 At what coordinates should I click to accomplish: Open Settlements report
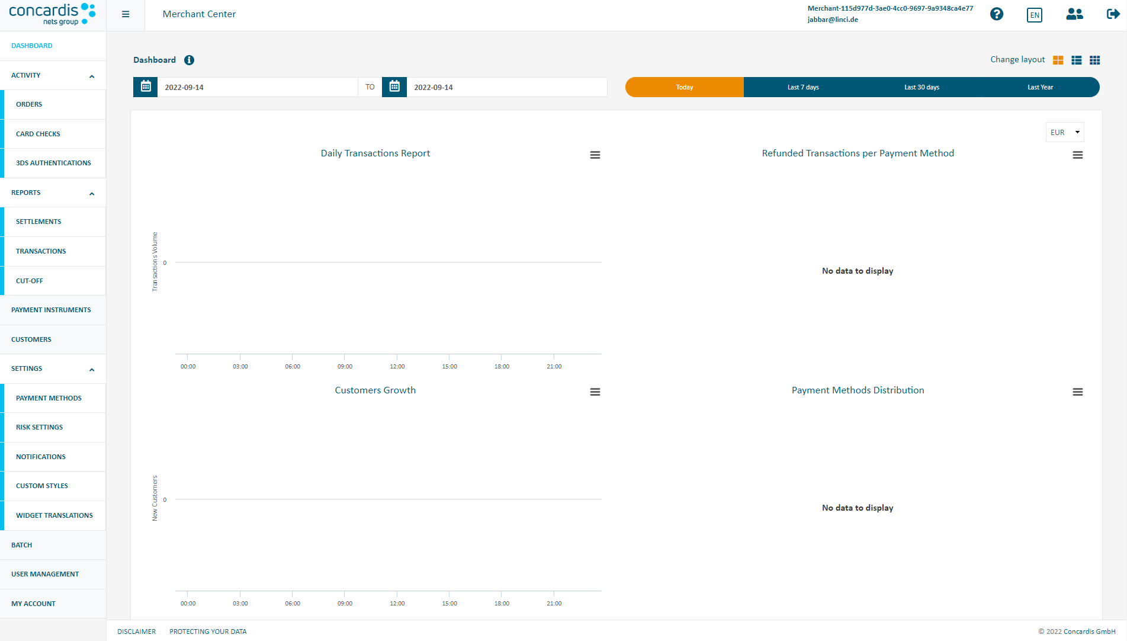point(53,222)
